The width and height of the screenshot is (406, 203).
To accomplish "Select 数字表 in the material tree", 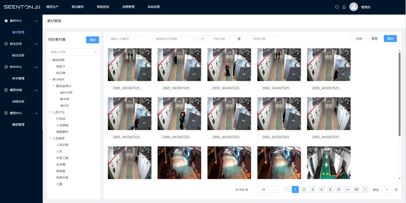I will [65, 99].
